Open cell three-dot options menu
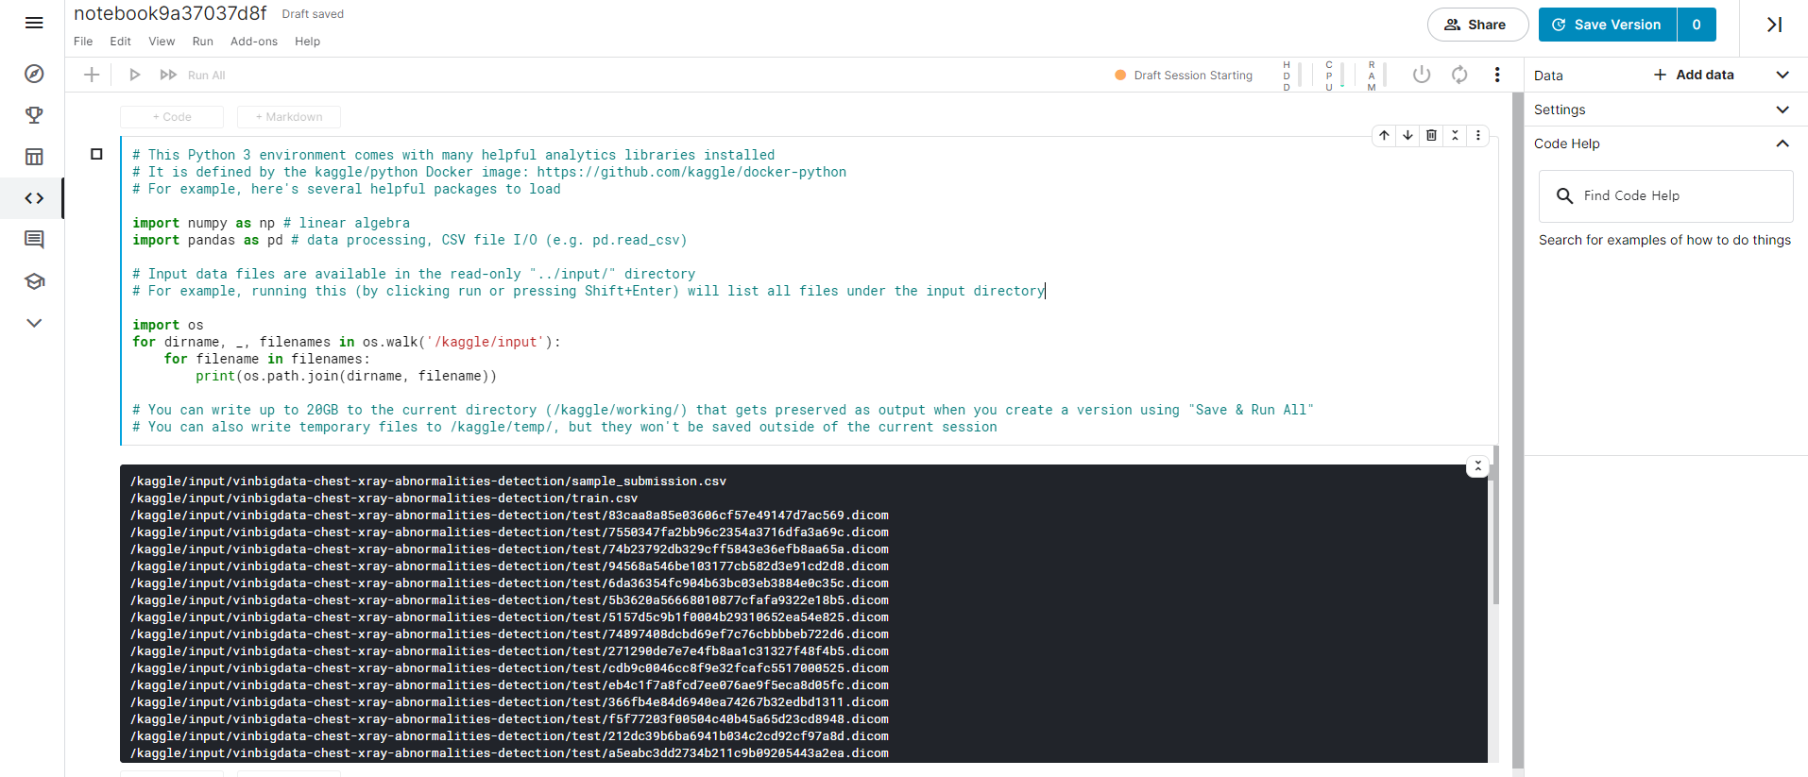This screenshot has height=777, width=1808. (1478, 135)
